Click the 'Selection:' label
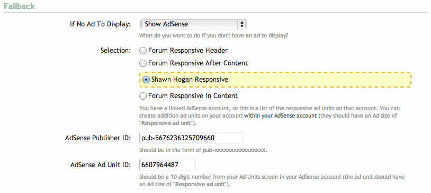431x193 pixels. pos(115,51)
